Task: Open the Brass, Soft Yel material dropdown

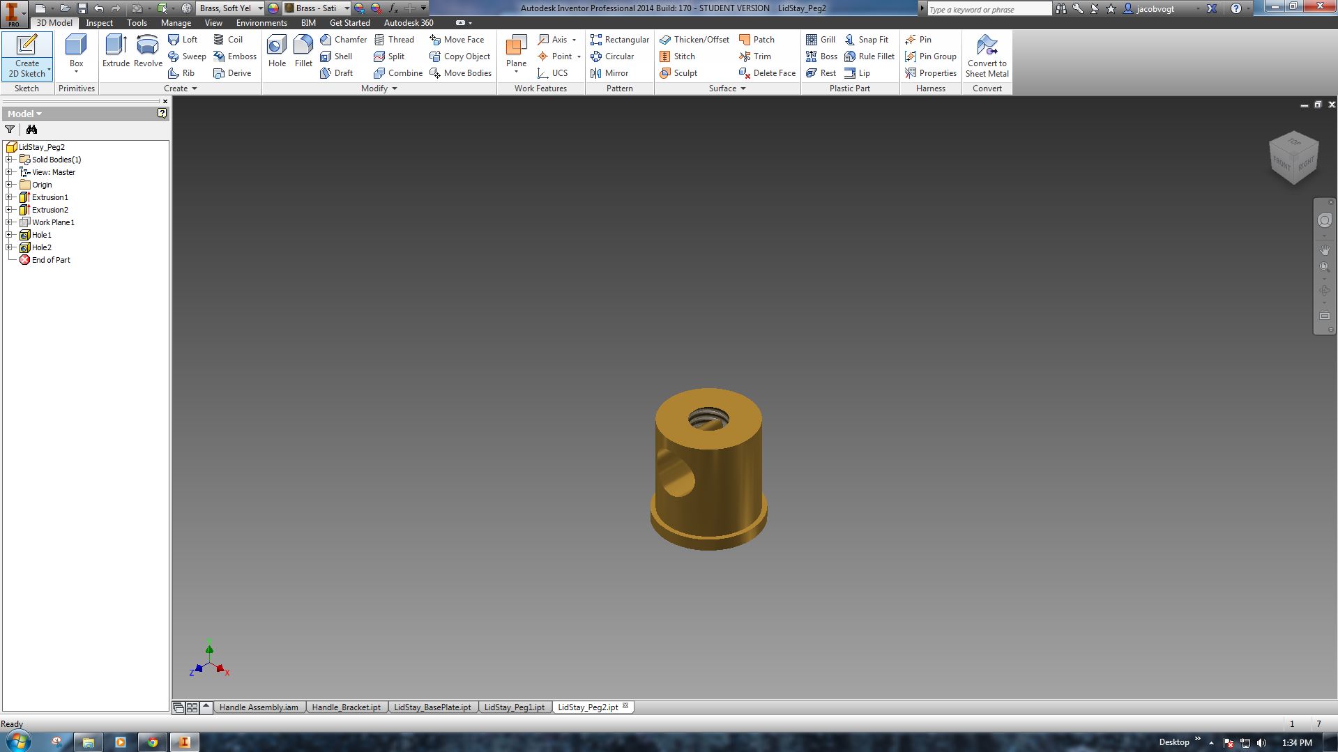Action: 260,8
